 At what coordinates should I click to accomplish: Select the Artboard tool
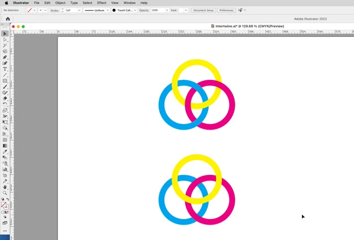5,175
